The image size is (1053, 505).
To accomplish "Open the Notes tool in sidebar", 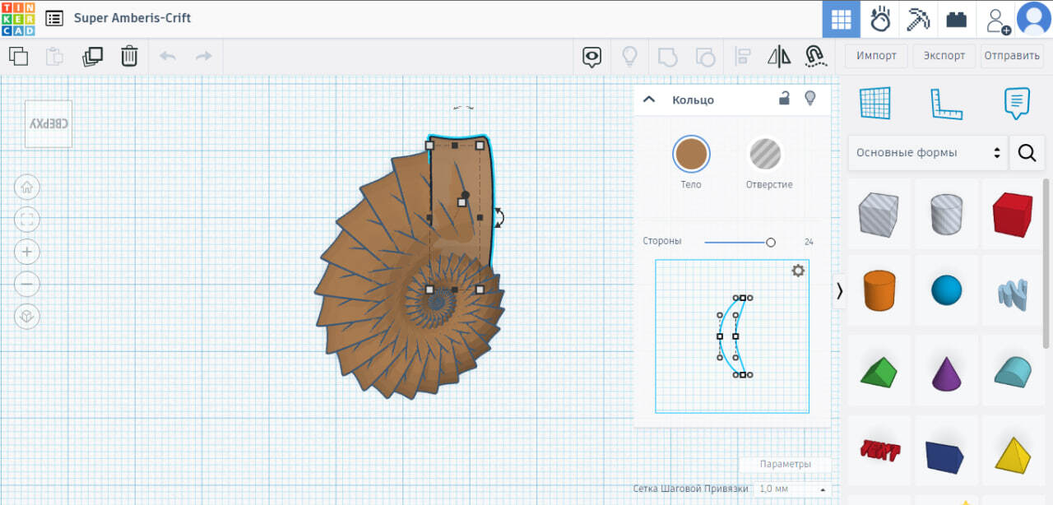I will tap(1017, 104).
